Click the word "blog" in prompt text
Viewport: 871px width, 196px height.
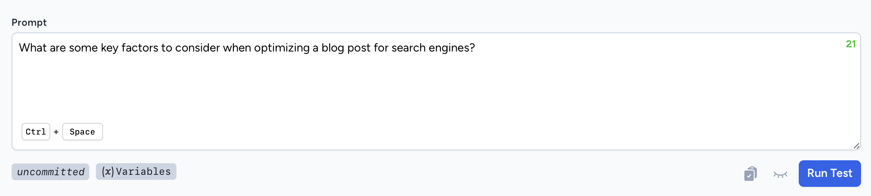tap(333, 48)
